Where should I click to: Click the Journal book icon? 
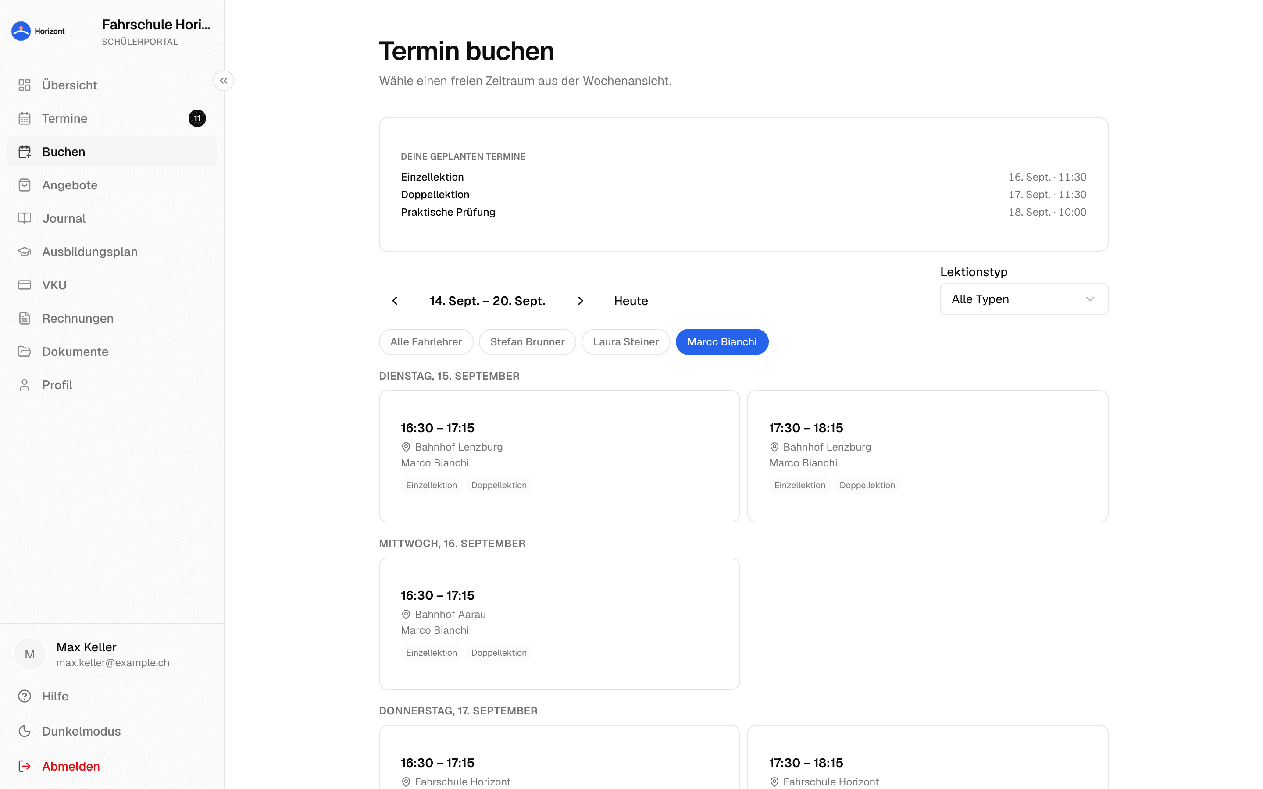pyautogui.click(x=25, y=218)
